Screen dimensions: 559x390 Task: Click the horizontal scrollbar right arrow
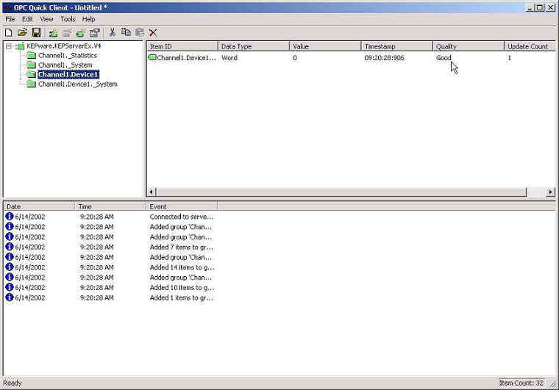(551, 192)
